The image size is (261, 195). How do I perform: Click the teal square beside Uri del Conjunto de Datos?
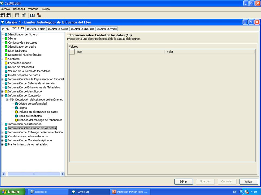6,75
